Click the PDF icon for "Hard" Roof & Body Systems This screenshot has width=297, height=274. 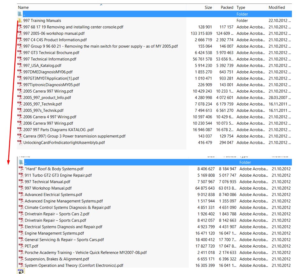[x=21, y=169]
